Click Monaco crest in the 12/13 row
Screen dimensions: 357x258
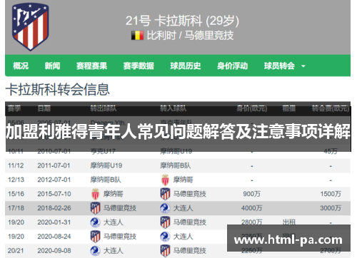(165, 180)
